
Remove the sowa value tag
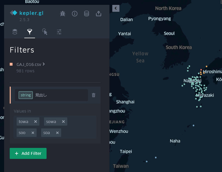[x=63, y=122]
